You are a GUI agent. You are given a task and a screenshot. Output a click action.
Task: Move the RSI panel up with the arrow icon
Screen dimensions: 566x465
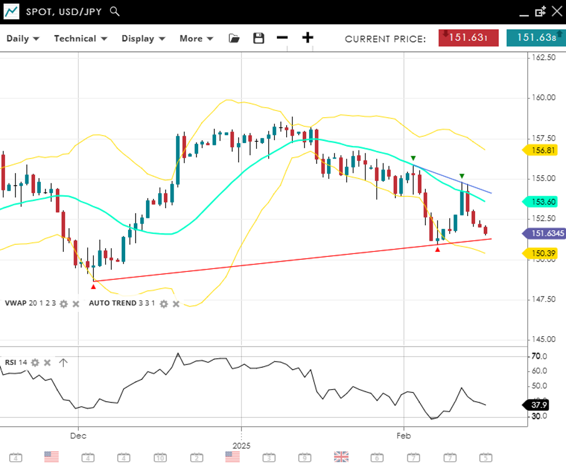click(x=63, y=363)
